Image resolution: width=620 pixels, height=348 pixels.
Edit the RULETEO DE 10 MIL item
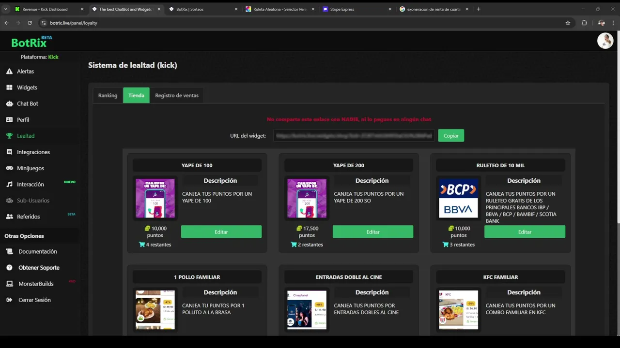pyautogui.click(x=525, y=232)
